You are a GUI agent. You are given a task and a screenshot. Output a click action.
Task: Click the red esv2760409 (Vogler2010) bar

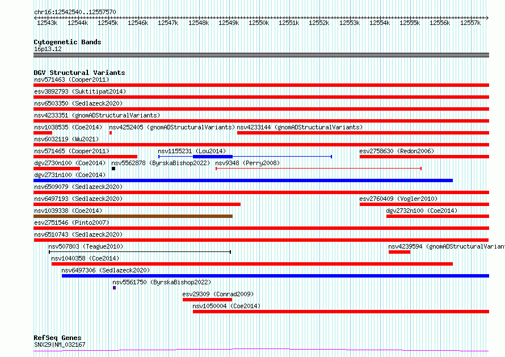pyautogui.click(x=424, y=204)
